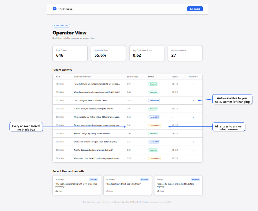Viewport: 258px width, 211px height.
Task: Click source KB §8.4 in the table
Action: click(x=175, y=150)
